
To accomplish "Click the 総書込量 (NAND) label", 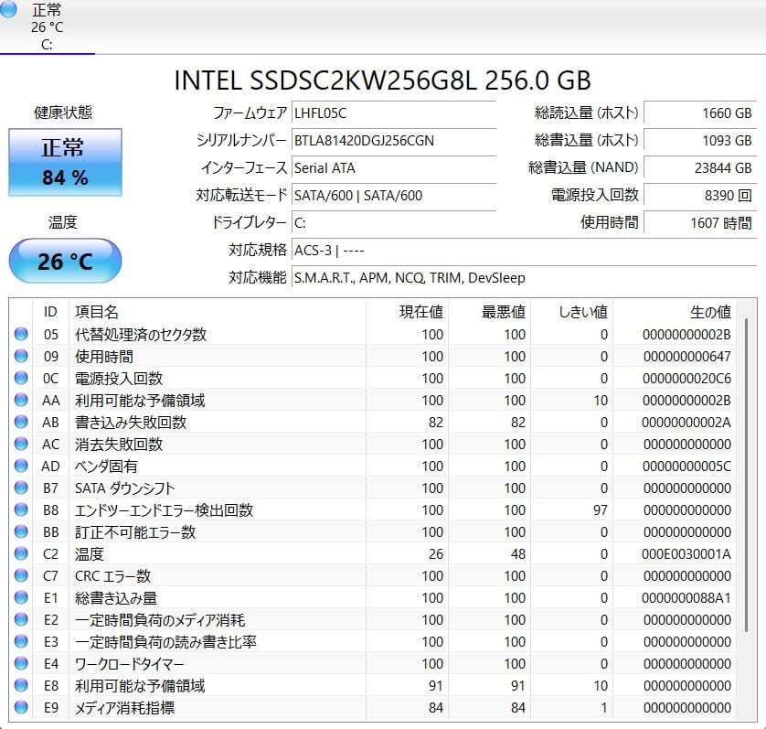I will pyautogui.click(x=583, y=167).
